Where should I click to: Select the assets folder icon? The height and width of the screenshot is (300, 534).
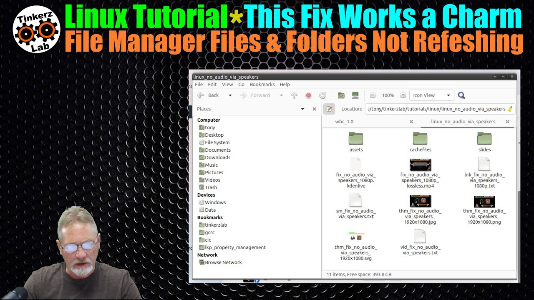click(x=356, y=138)
